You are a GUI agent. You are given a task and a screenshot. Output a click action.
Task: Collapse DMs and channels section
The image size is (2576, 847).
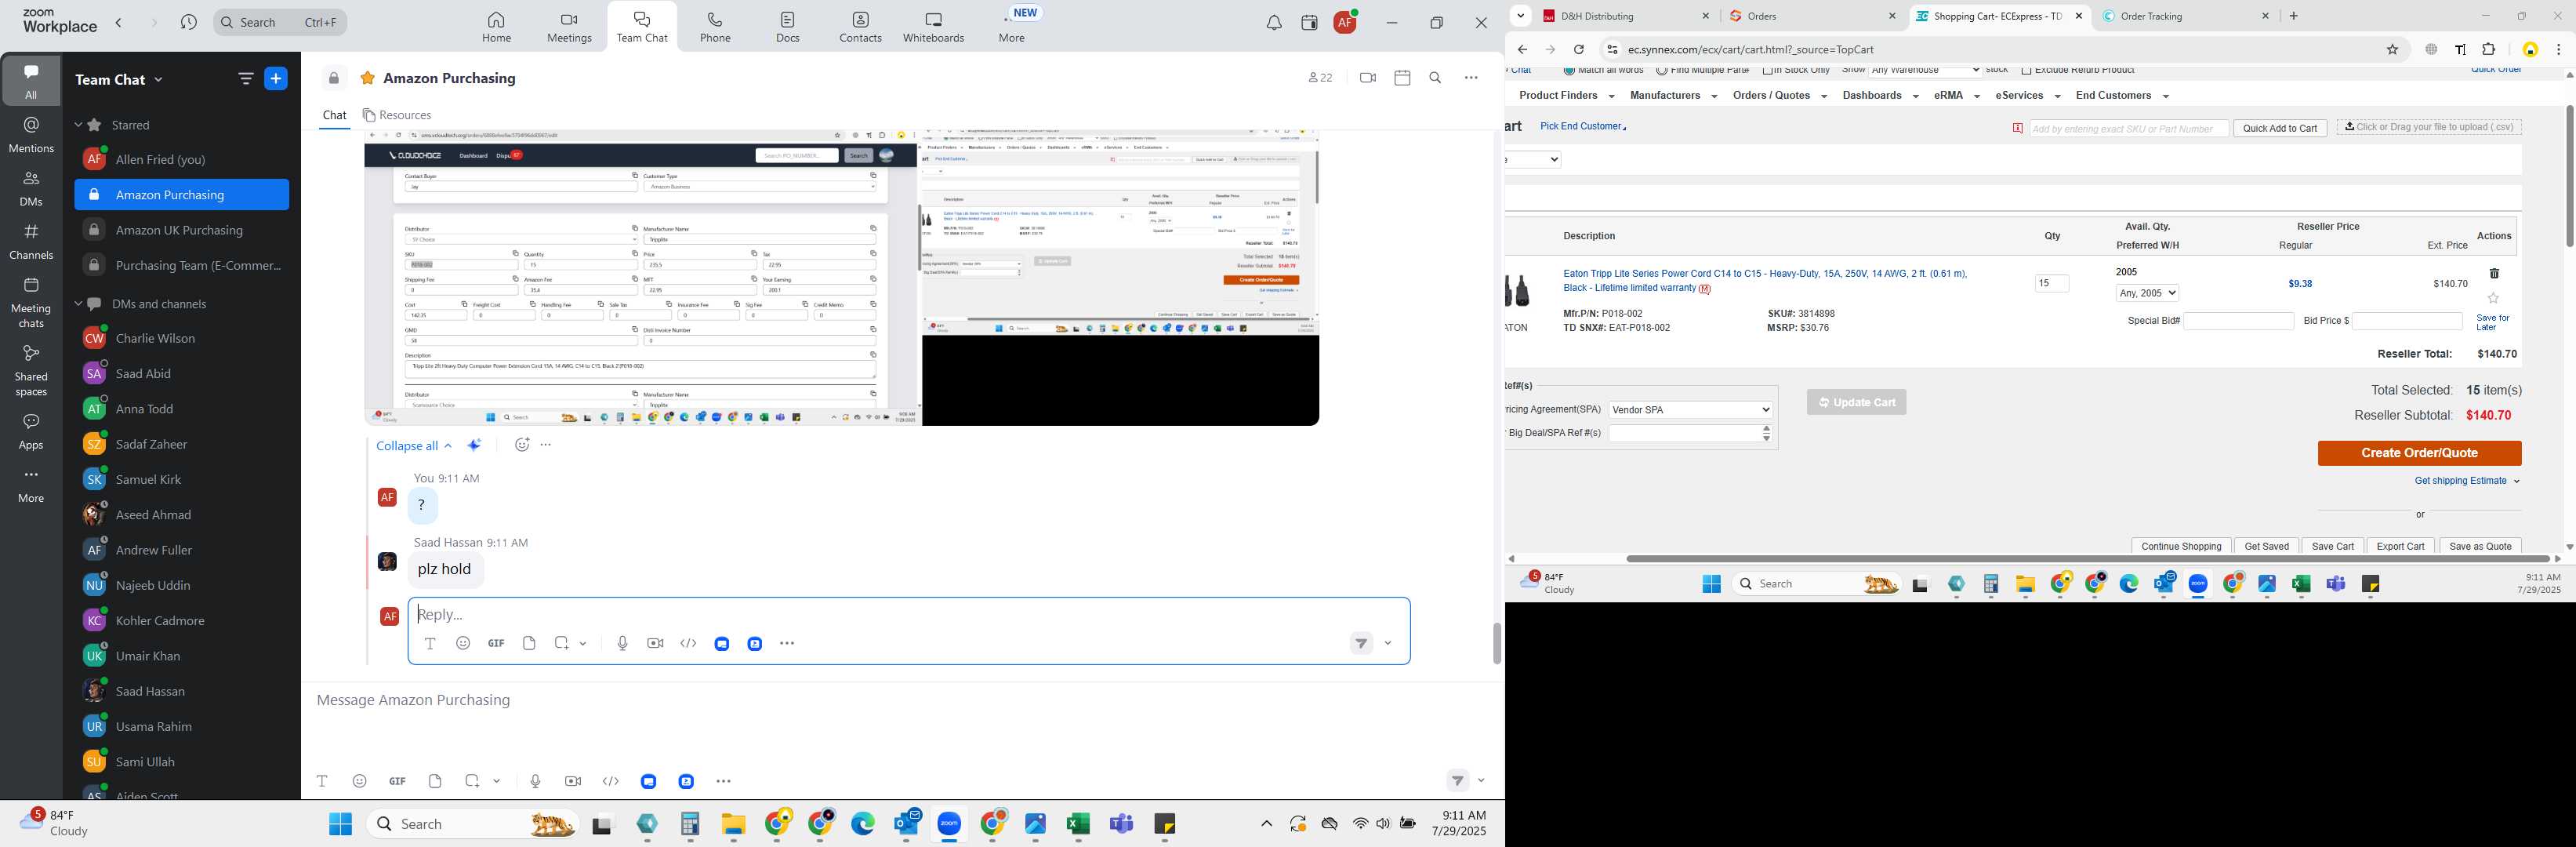(x=78, y=304)
